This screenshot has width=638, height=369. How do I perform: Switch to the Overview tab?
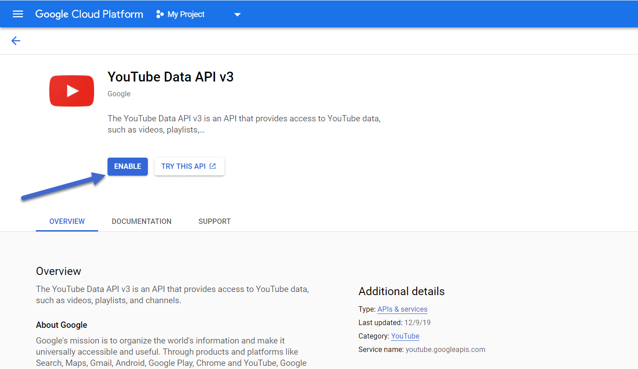click(x=67, y=221)
